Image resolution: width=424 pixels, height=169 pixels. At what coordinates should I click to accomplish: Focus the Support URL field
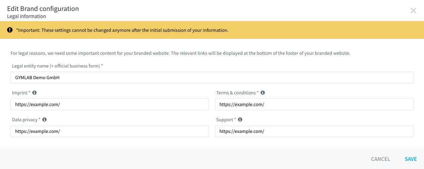(314, 131)
